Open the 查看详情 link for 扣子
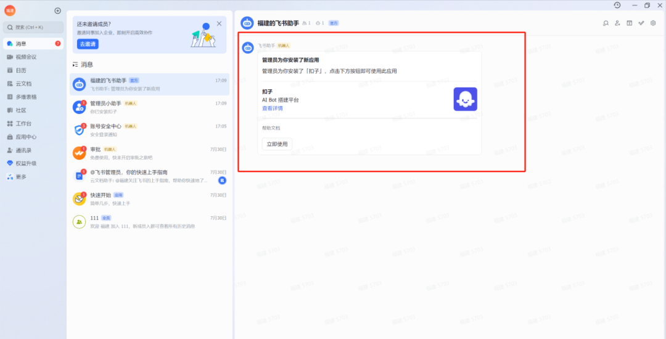666x339 pixels. tap(273, 108)
